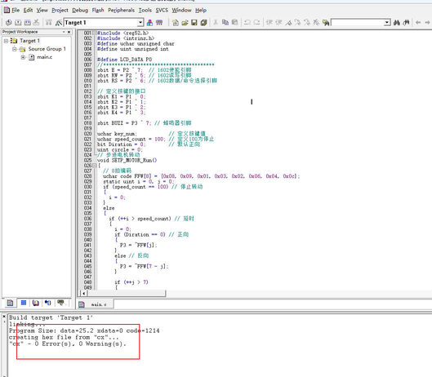
Task: Navigate backward with the left arrow icon
Action: pos(418,23)
